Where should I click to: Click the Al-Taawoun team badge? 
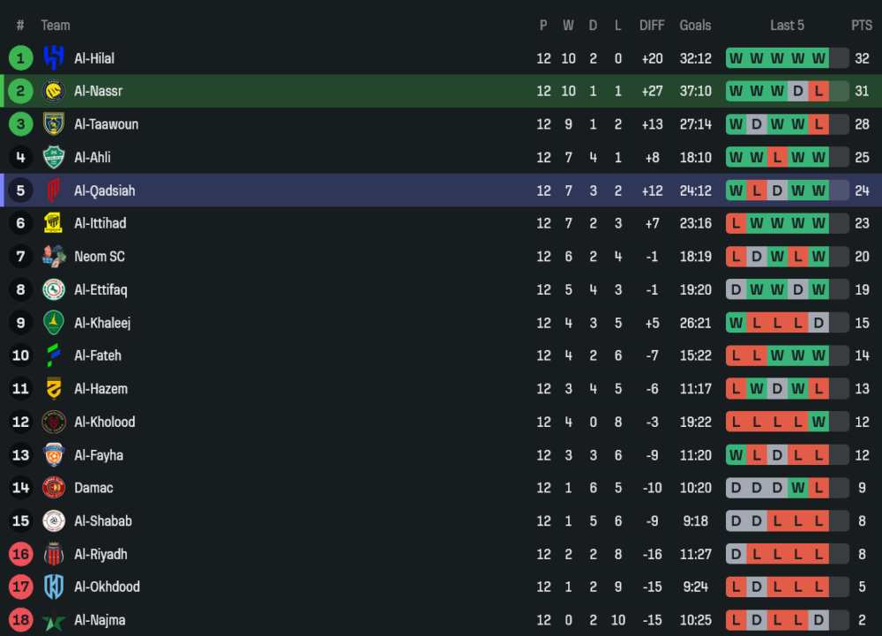click(x=54, y=124)
